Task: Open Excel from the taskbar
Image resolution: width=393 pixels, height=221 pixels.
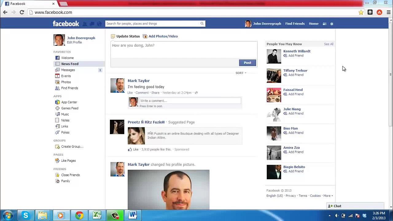Action: pos(97,215)
